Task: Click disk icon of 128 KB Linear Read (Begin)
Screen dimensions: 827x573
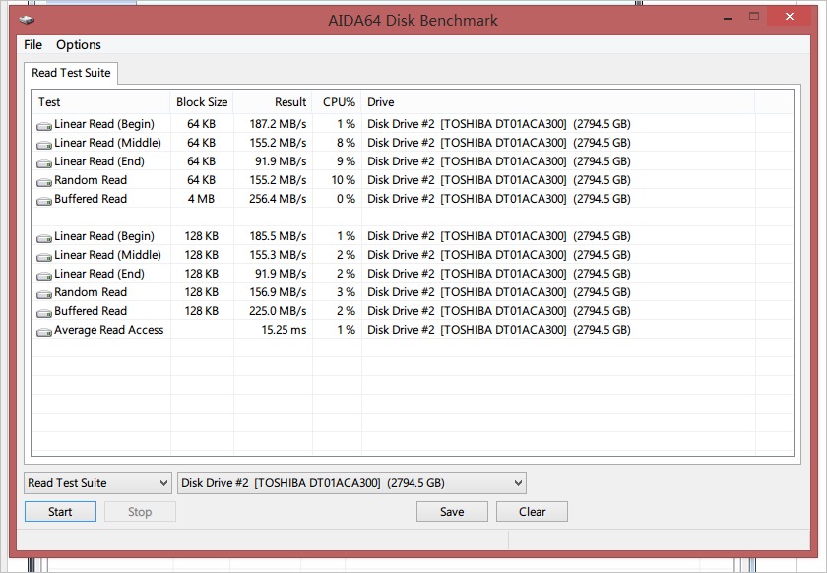Action: click(43, 238)
